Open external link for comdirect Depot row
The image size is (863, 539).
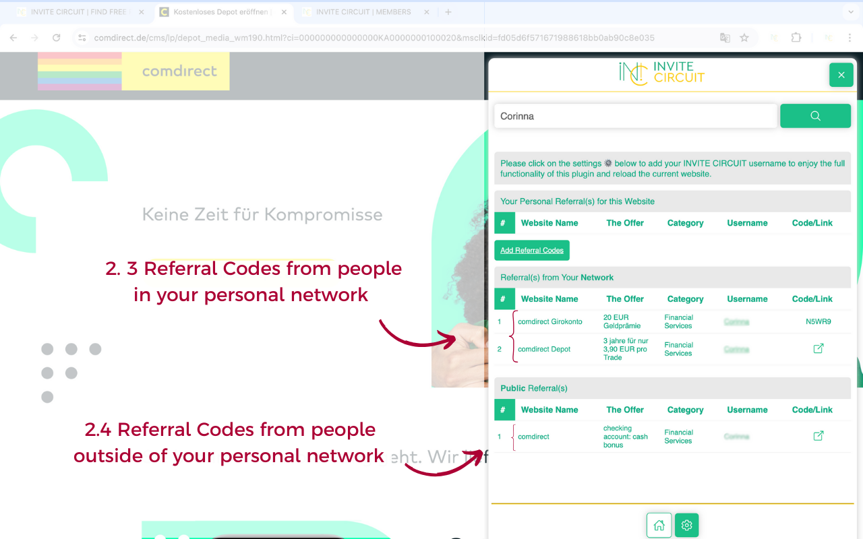point(819,348)
